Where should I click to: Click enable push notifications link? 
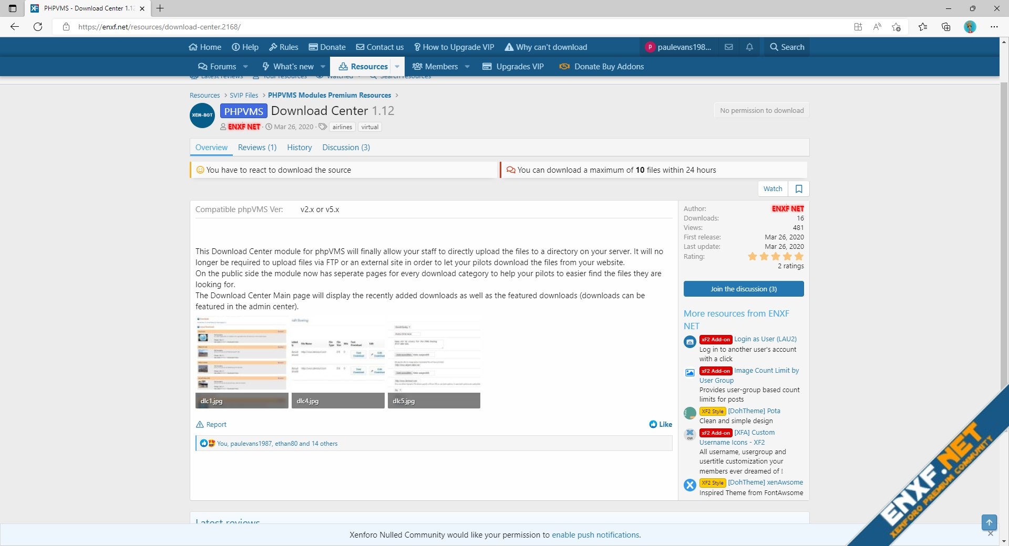pyautogui.click(x=596, y=535)
